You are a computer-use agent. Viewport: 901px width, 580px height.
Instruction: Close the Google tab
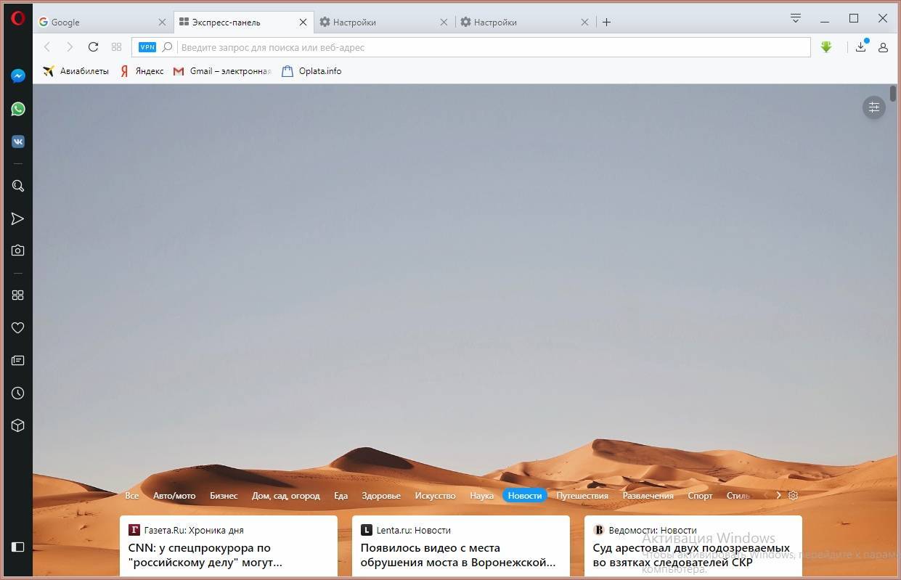pyautogui.click(x=162, y=23)
